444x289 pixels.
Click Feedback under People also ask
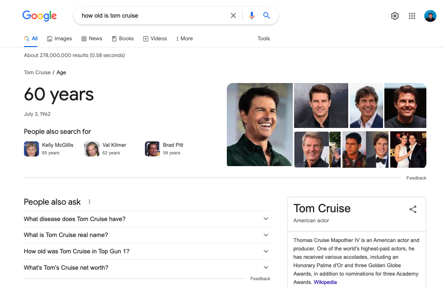click(260, 279)
